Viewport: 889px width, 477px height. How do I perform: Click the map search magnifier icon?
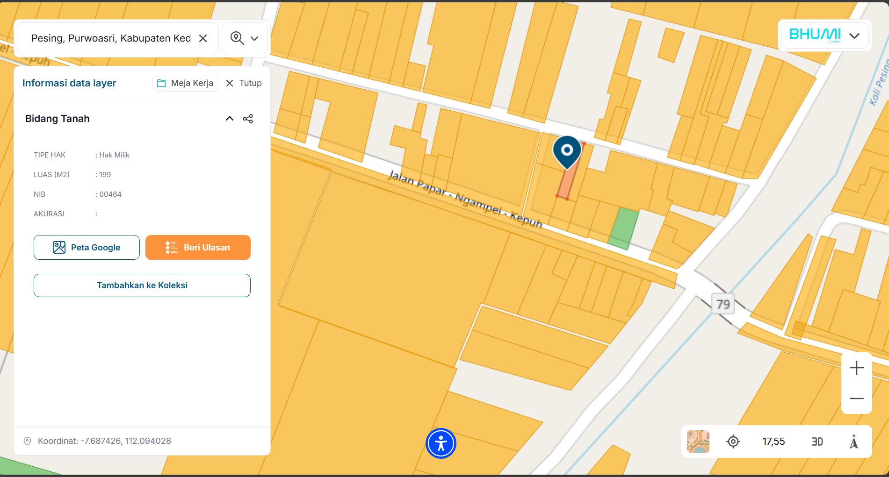[237, 38]
